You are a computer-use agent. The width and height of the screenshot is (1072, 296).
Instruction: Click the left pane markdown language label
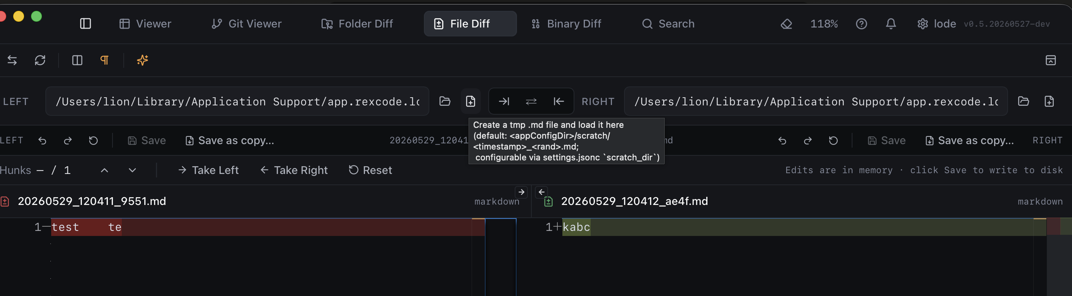pyautogui.click(x=496, y=201)
